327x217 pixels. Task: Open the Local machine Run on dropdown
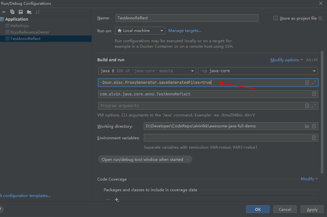pyautogui.click(x=140, y=31)
